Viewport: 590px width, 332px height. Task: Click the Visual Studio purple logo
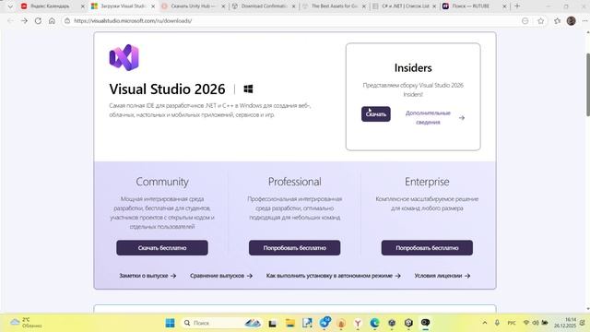tap(124, 57)
